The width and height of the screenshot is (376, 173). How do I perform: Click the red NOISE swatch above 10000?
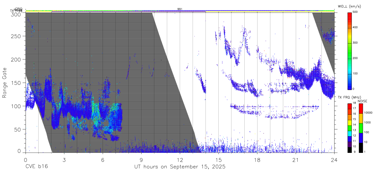pyautogui.click(x=361, y=109)
